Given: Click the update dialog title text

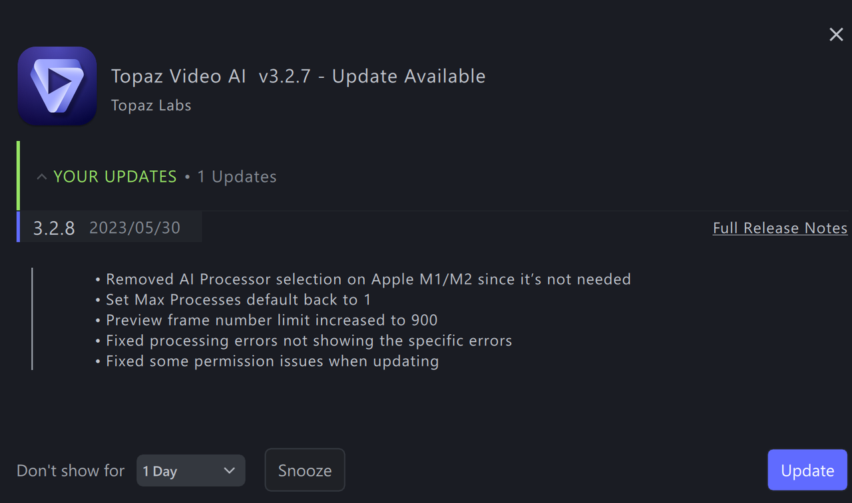Looking at the screenshot, I should click(298, 76).
